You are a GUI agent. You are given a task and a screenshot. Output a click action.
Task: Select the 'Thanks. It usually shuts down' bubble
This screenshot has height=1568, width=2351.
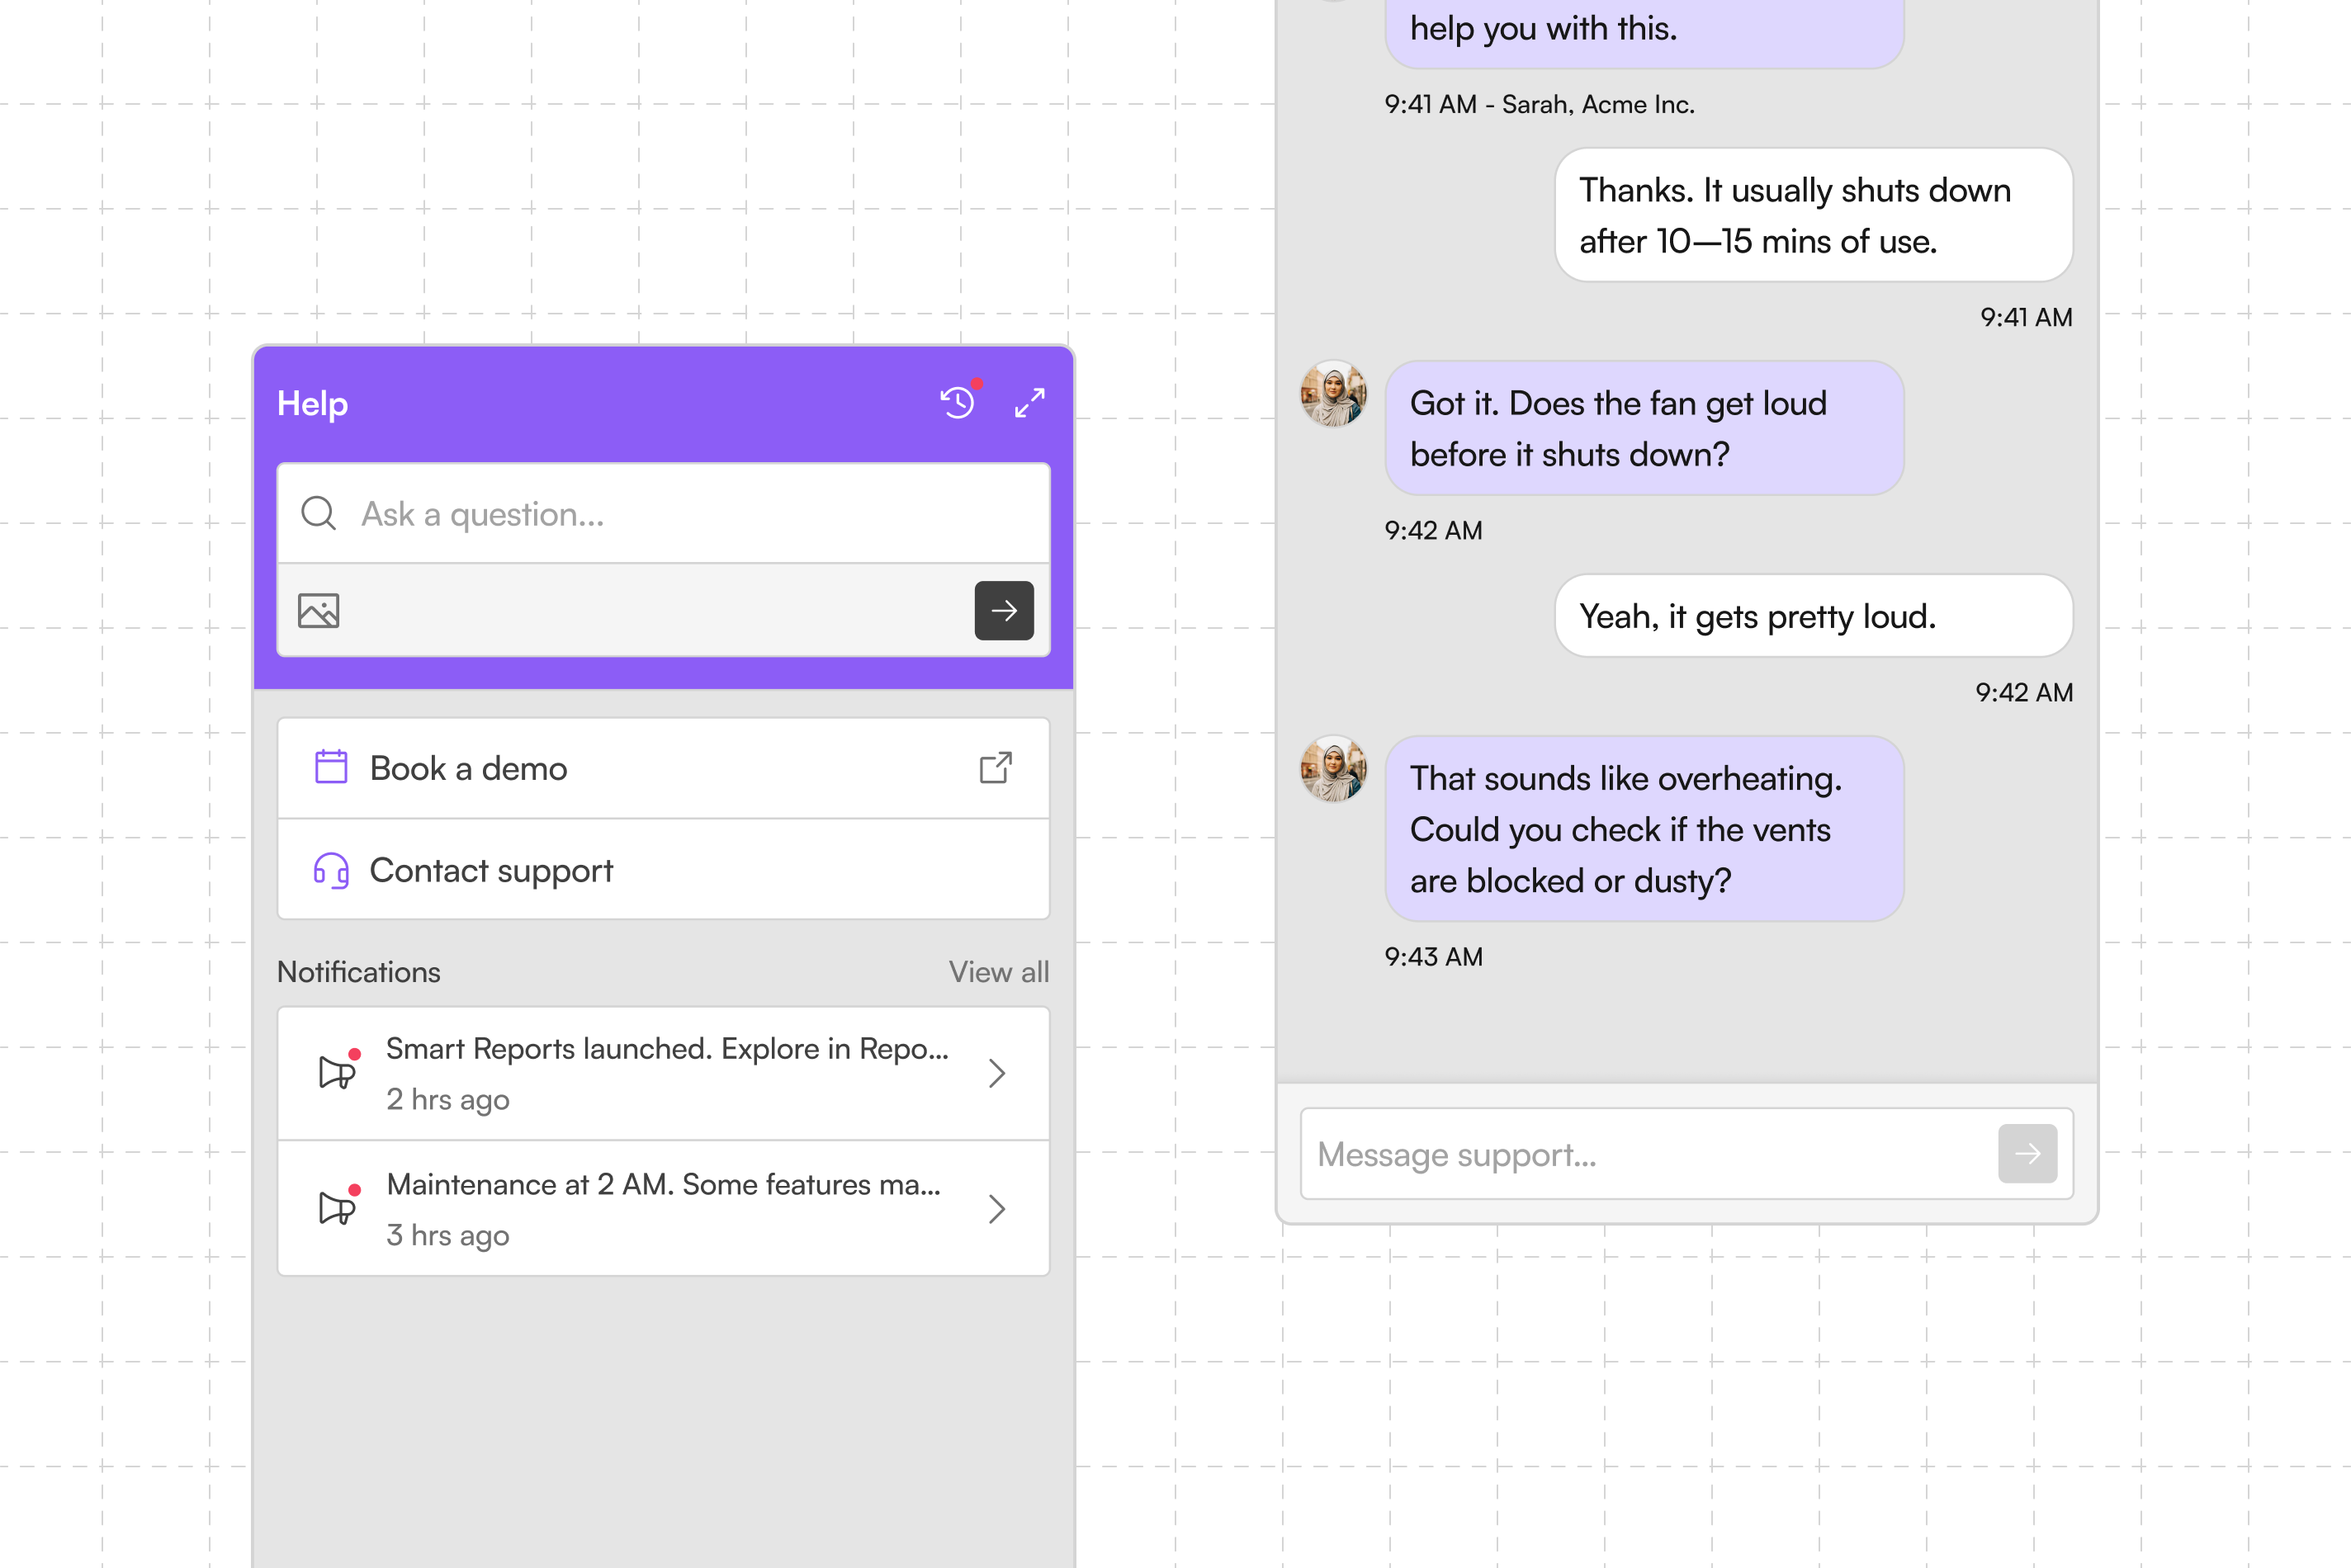coord(1813,215)
